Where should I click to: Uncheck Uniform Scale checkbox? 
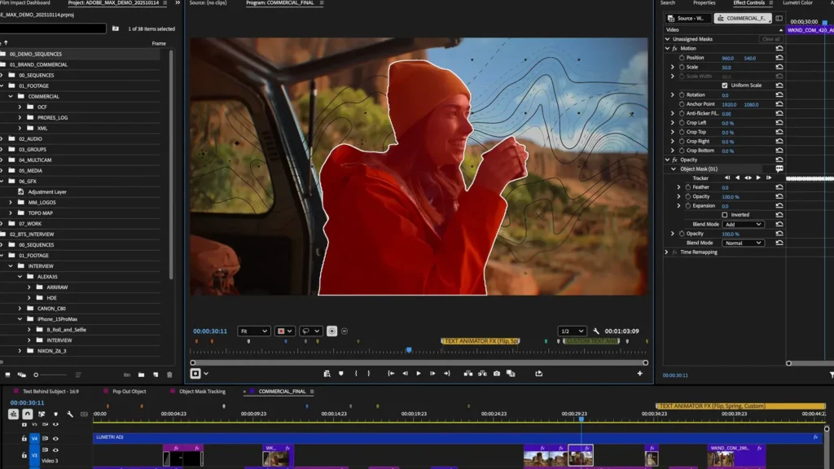pyautogui.click(x=724, y=85)
